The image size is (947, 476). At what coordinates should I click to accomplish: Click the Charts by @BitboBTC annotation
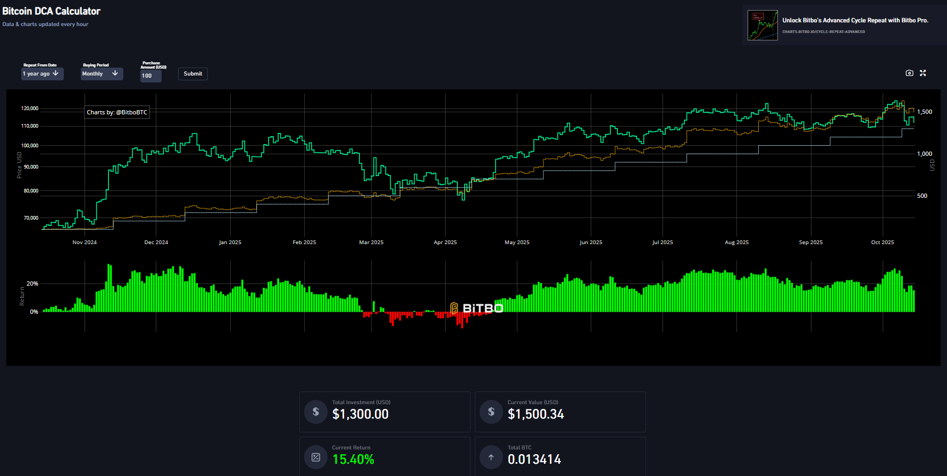117,112
